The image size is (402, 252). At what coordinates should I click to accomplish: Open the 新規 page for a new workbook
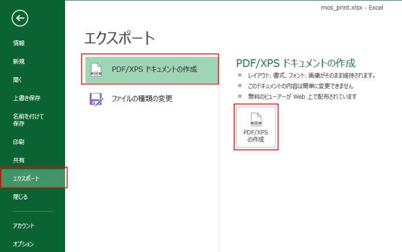[19, 61]
